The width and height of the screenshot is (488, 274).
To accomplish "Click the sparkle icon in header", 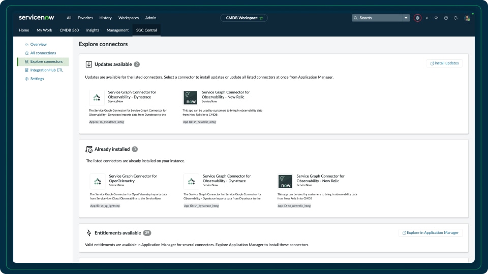I will [x=427, y=18].
